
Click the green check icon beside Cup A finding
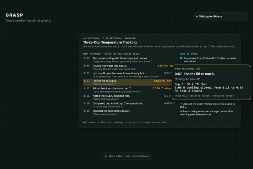[x=181, y=58]
